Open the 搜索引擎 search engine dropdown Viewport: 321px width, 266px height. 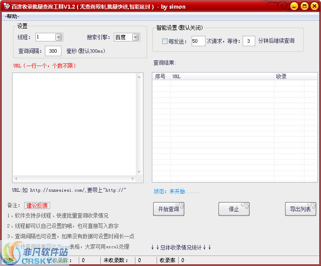tap(135, 37)
